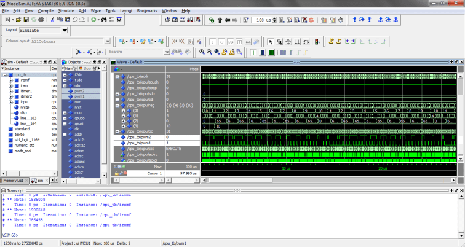Click the Break simulation stop icon

coord(310,20)
